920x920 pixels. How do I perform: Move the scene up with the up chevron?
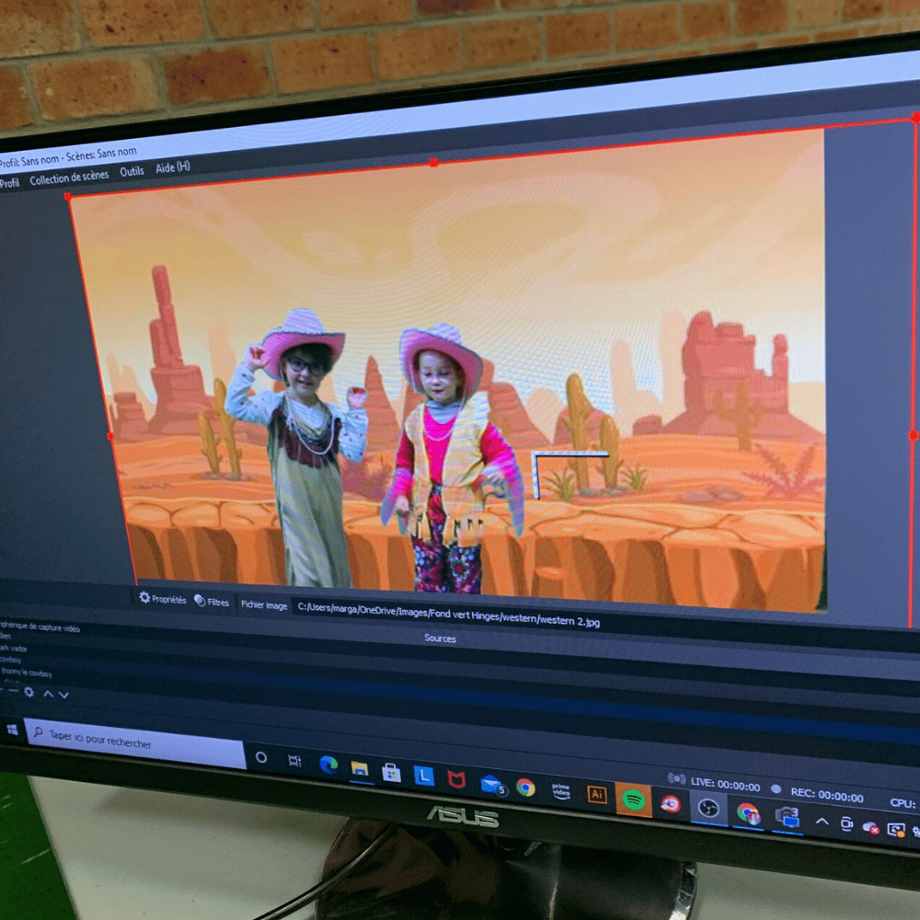pyautogui.click(x=49, y=694)
